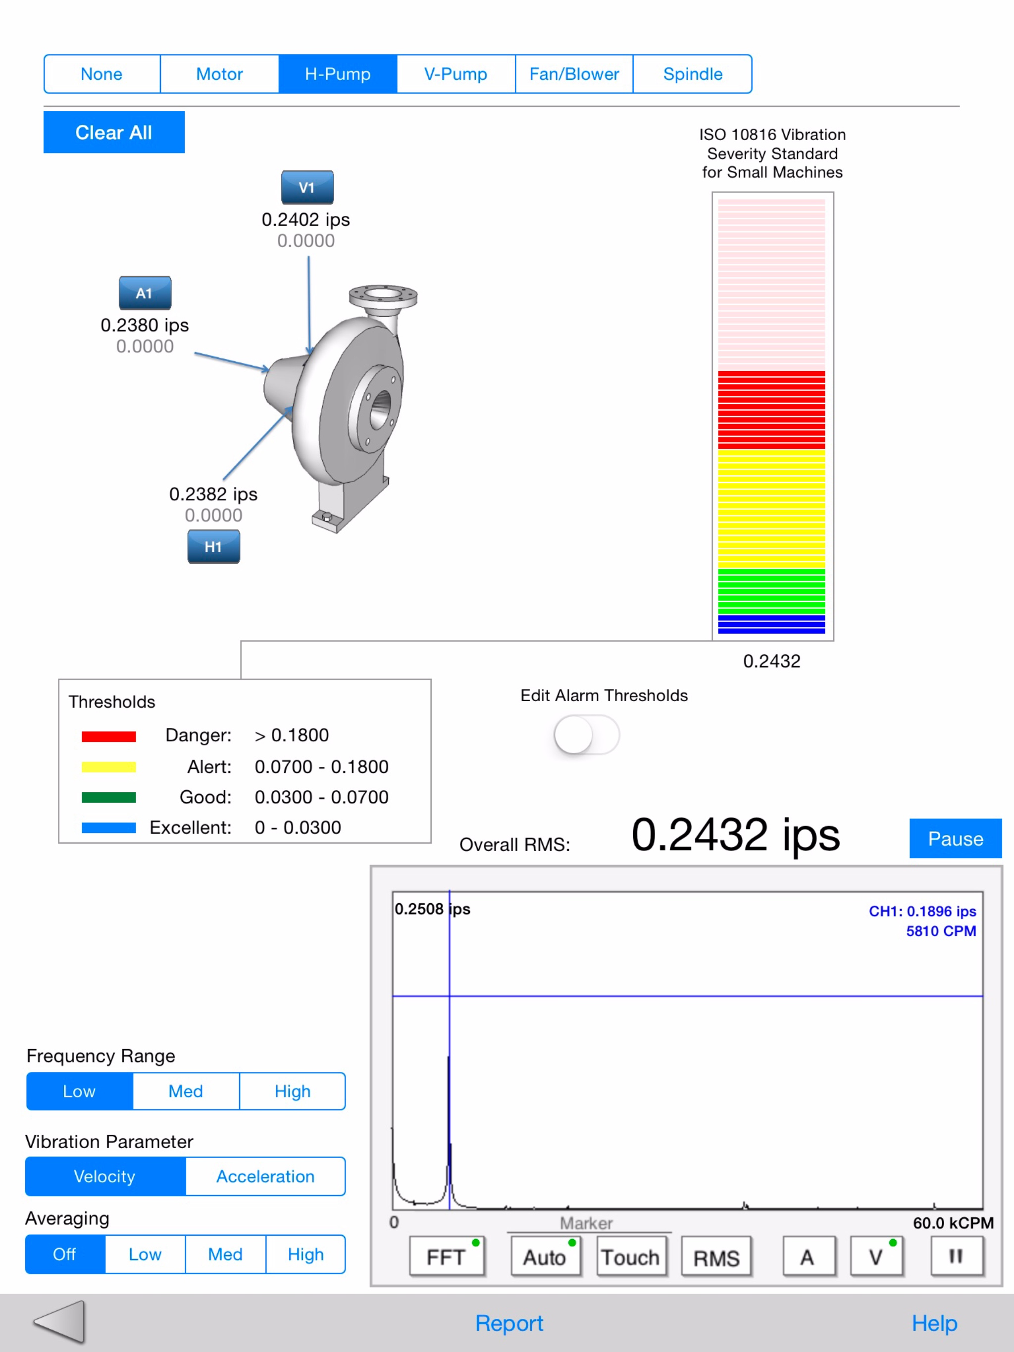Select the Motor tab
Screen dimensions: 1014x1352
click(x=218, y=73)
